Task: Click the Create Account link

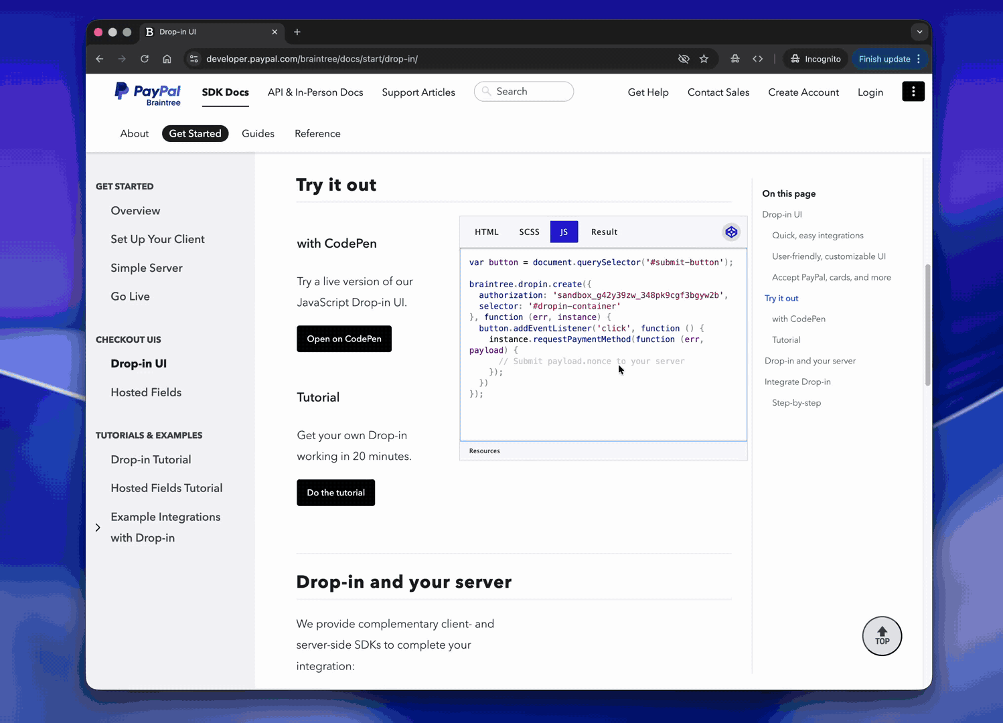Action: (x=803, y=92)
